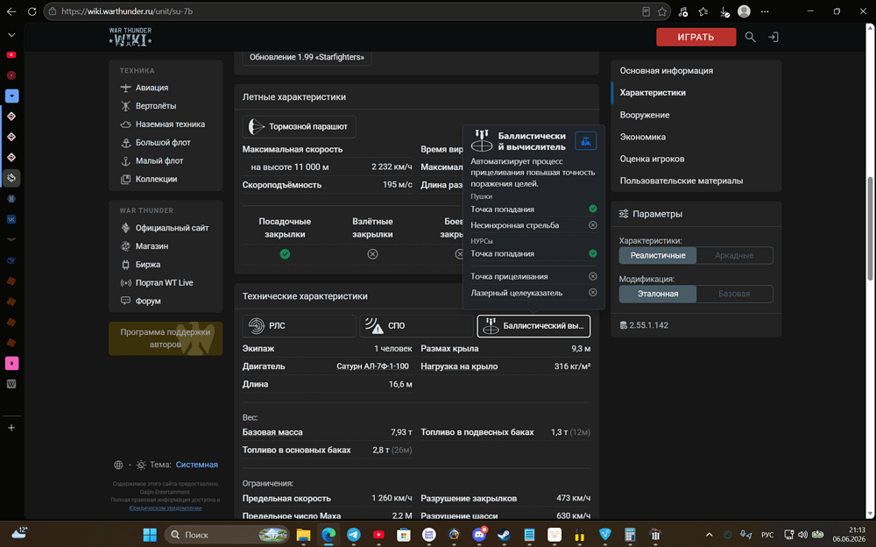Jump to Пользовательские материалы section
The width and height of the screenshot is (876, 547).
681,181
